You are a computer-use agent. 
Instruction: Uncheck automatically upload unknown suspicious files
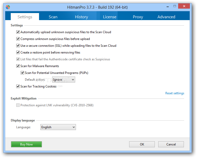coord(18,32)
